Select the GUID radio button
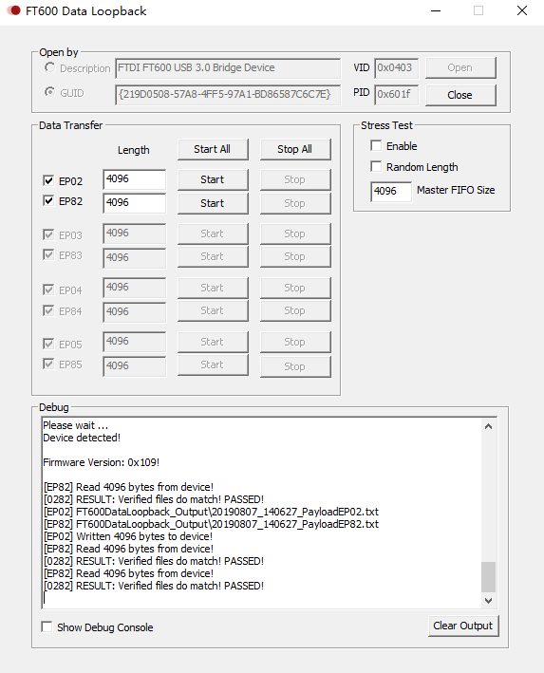 (49, 92)
